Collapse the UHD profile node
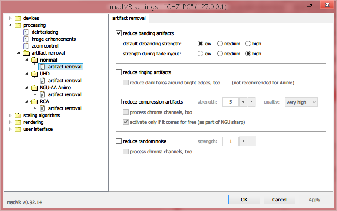The height and width of the screenshot is (211, 337). pyautogui.click(x=26, y=74)
